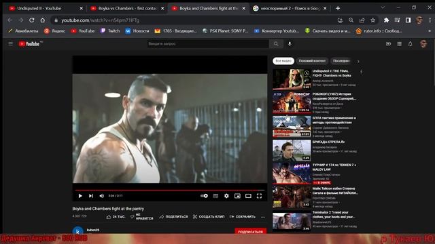The height and width of the screenshot is (244, 435).
Task: Open the rutor.info bookmark
Action: point(379,31)
